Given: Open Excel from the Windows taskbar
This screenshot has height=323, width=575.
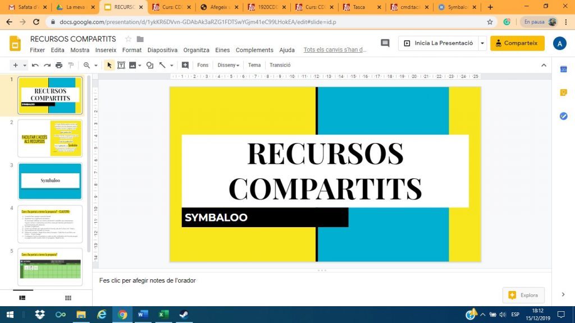Looking at the screenshot, I should point(163,314).
